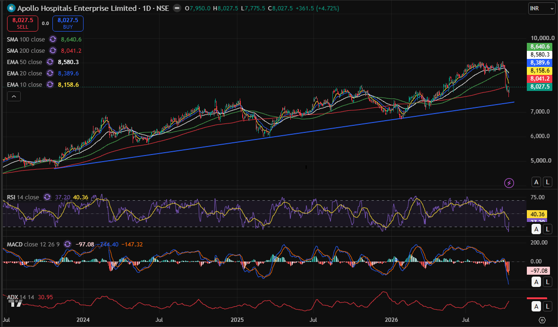Click the -97.08 MACD scale label
558x327 pixels.
pos(539,271)
